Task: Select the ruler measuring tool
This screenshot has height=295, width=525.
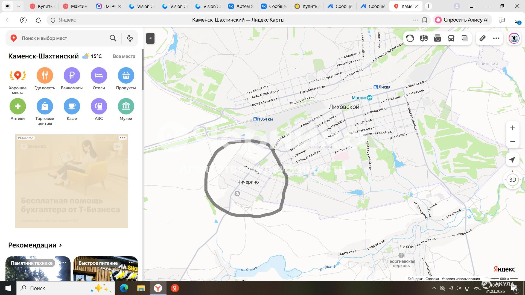Action: (483, 38)
